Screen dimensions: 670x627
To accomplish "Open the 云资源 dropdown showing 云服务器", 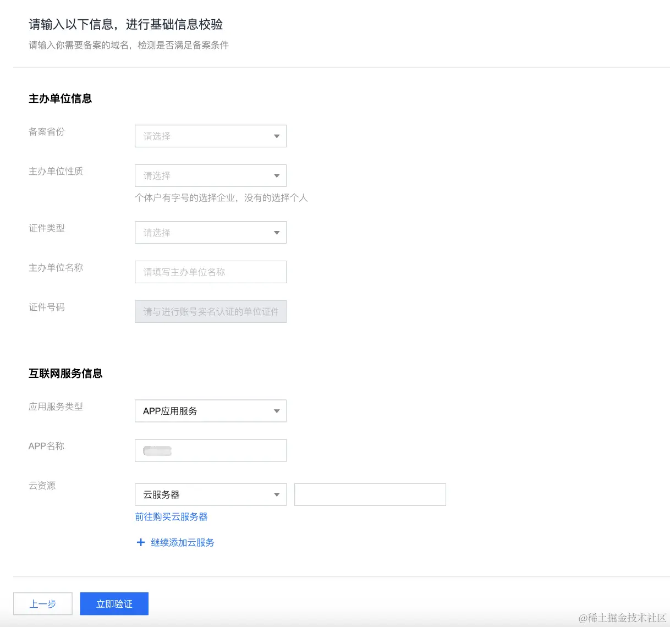I will [x=211, y=494].
